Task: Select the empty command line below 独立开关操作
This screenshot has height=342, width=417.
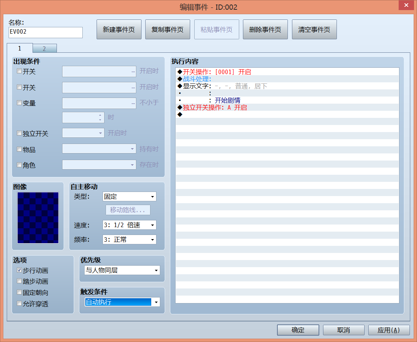Action: (287, 114)
